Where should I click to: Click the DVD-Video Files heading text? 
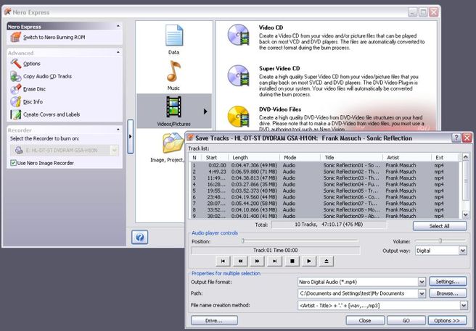(280, 109)
